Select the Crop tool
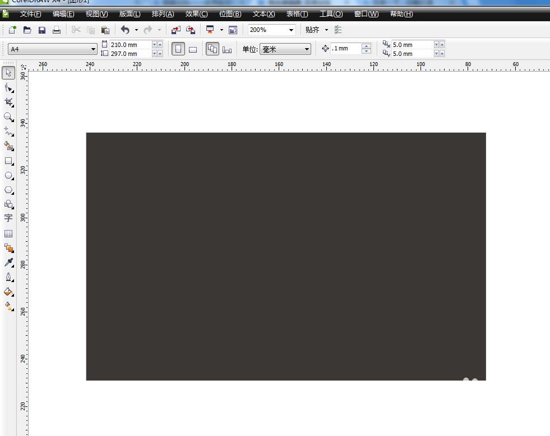The image size is (550, 436). 8,102
